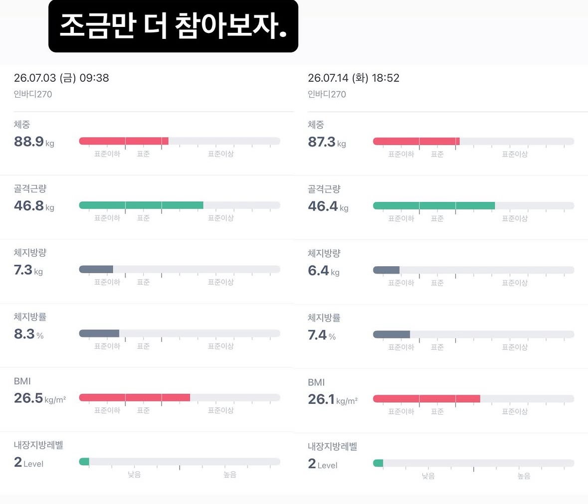
Task: Select the 26.07.03 (금) 09:38 date header
Action: tap(61, 78)
